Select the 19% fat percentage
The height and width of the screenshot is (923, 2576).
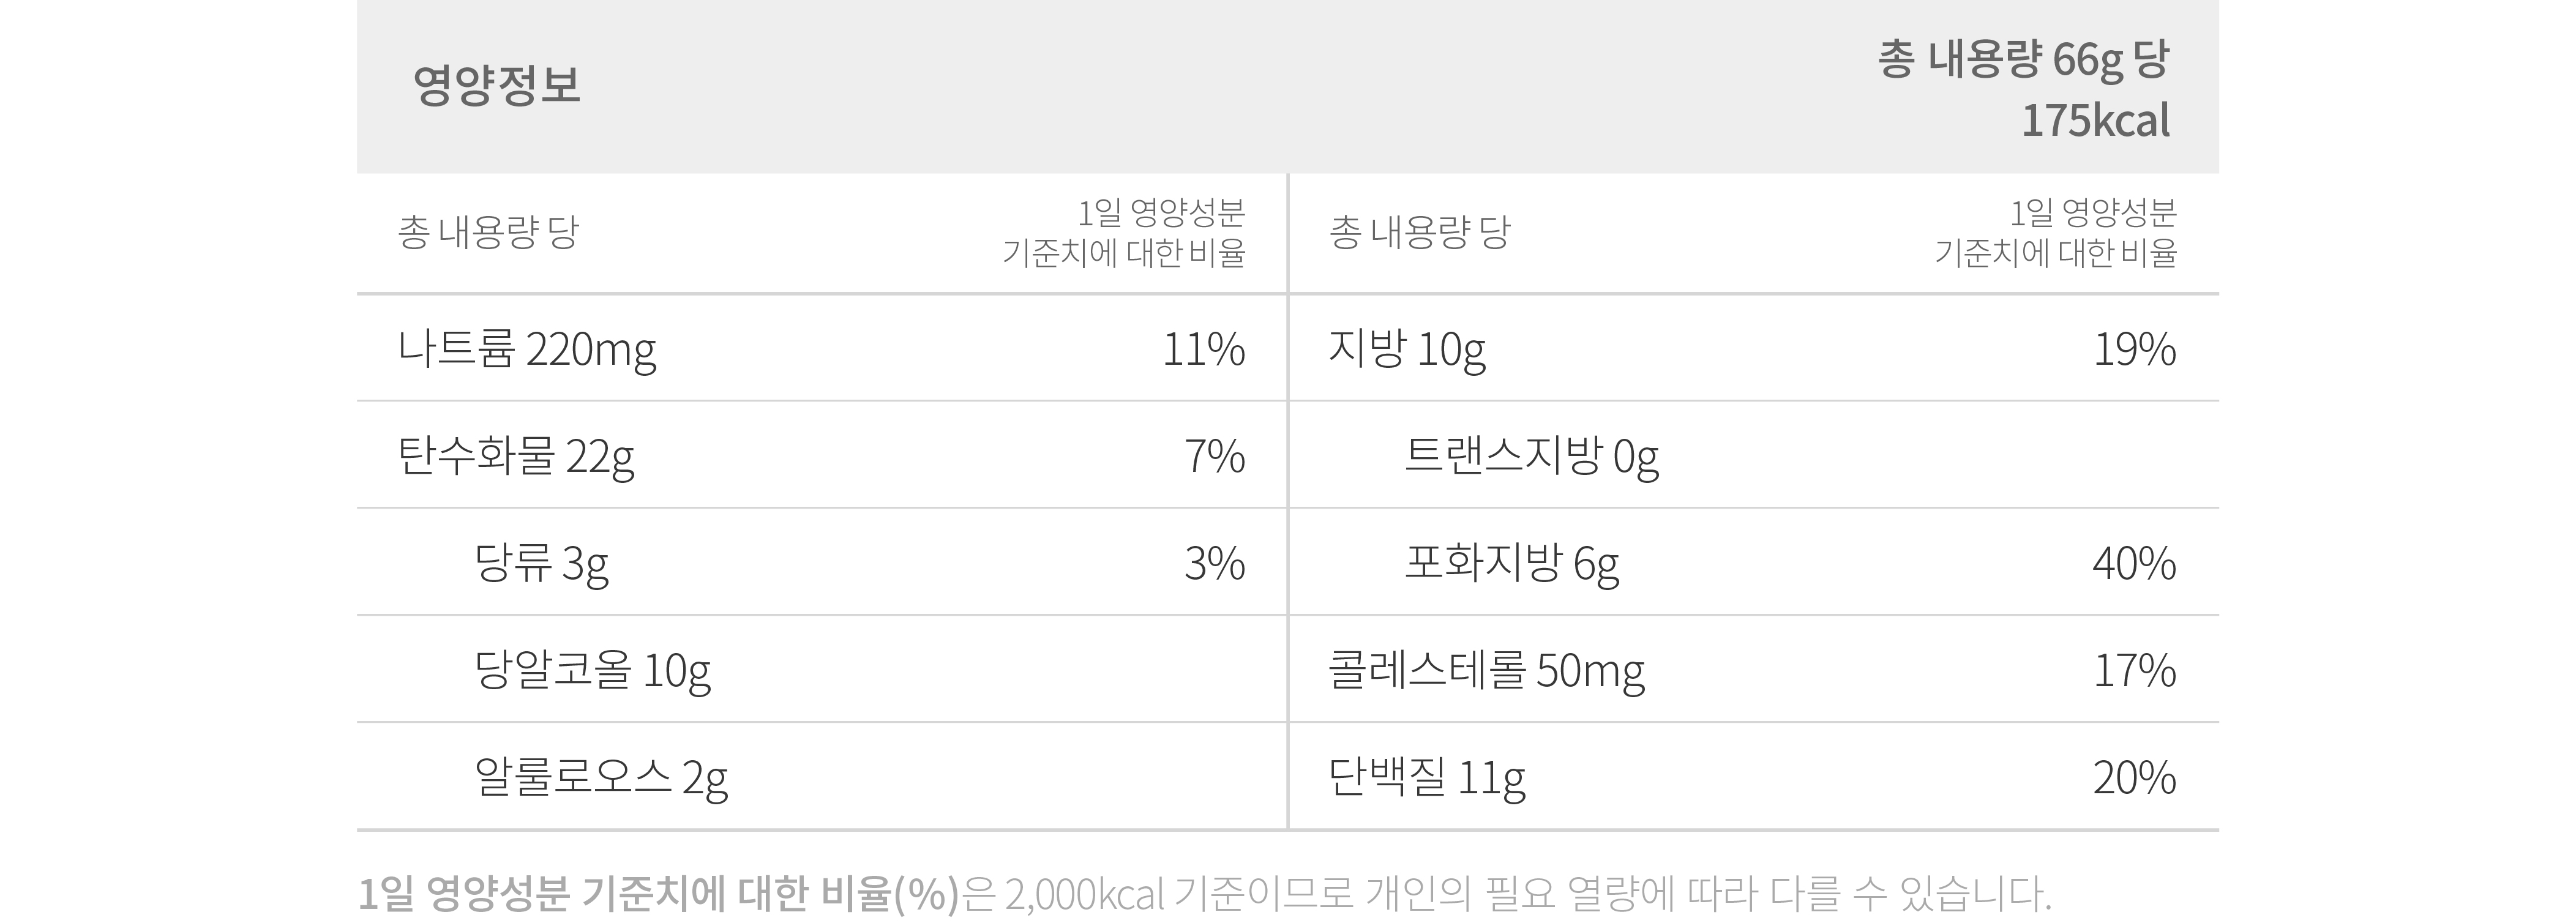(2135, 349)
